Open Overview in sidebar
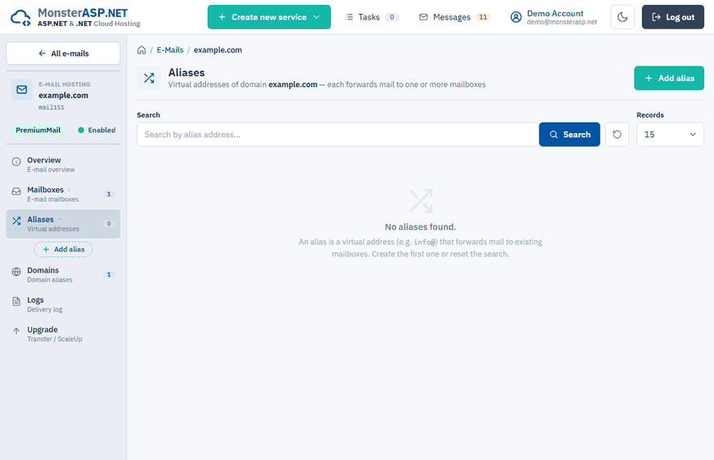 tap(63, 165)
